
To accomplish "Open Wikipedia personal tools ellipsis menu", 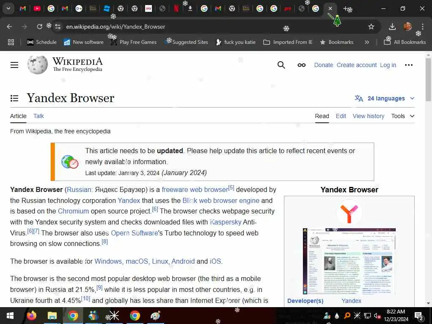I will click(x=408, y=65).
